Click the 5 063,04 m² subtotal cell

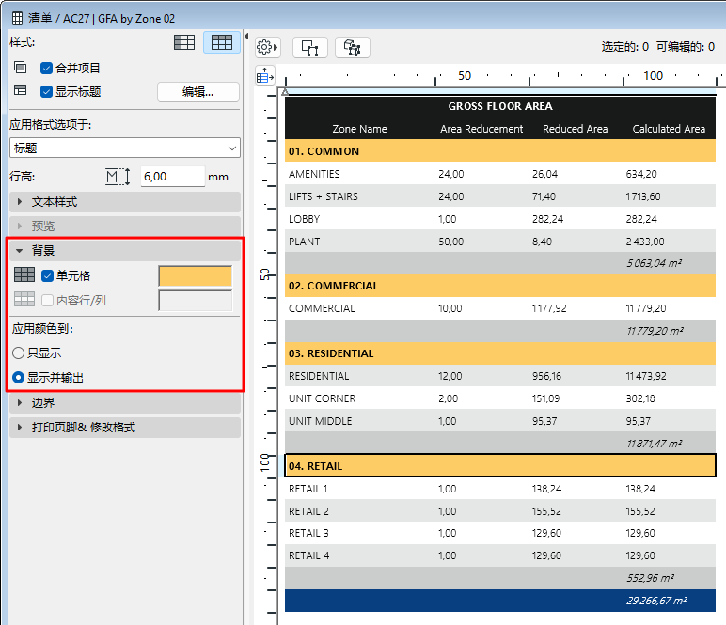pos(654,263)
